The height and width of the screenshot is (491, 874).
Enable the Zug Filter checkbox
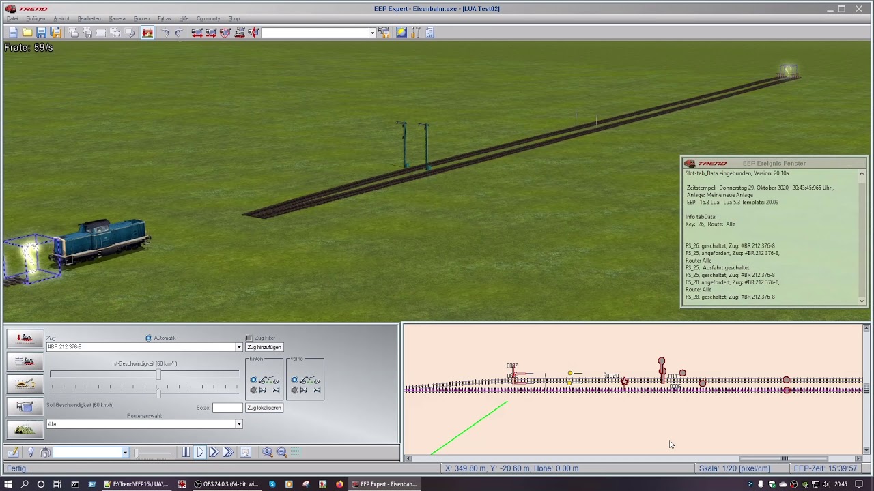pos(249,338)
